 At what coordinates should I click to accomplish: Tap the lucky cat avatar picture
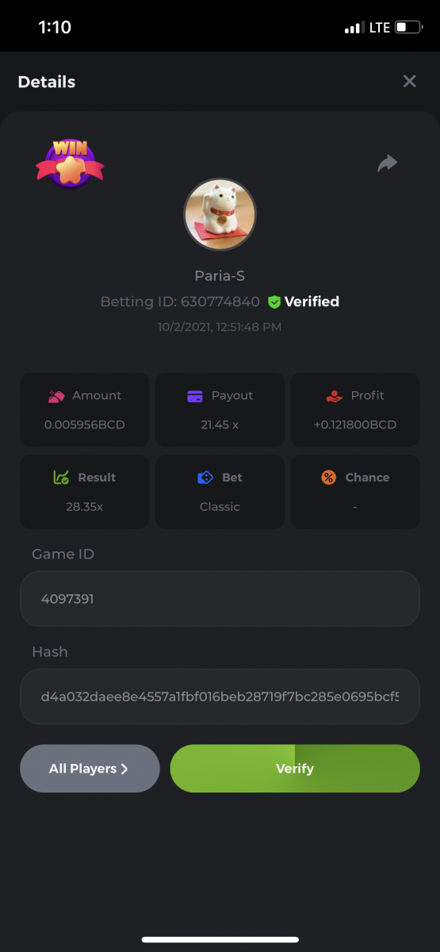[x=220, y=214]
